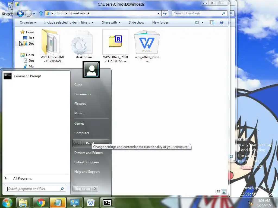278x208 pixels.
Task: Open Devices and Printers
Action: click(x=89, y=153)
